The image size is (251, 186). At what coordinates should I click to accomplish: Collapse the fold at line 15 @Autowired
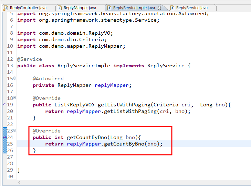[x=15, y=78]
